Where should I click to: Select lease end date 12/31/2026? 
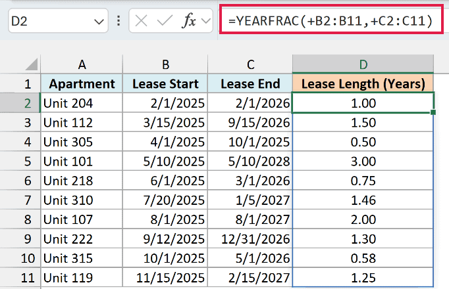[x=250, y=238]
